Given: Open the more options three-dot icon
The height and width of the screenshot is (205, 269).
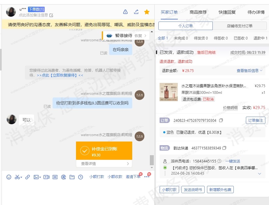Looking at the screenshot, I should [147, 177].
